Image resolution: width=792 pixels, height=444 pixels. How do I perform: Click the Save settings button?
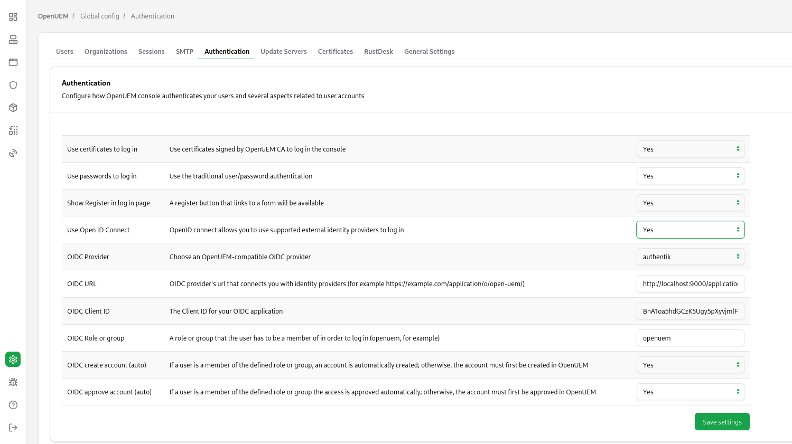pos(722,421)
